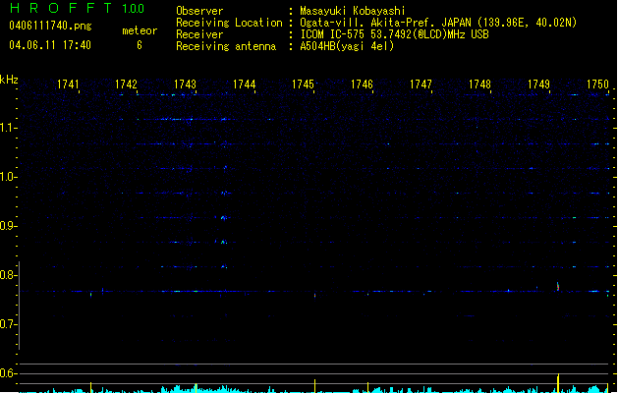Click the bright echo cluster near 0.87 kHz after 1743
This screenshot has width=618, height=393.
(223, 242)
